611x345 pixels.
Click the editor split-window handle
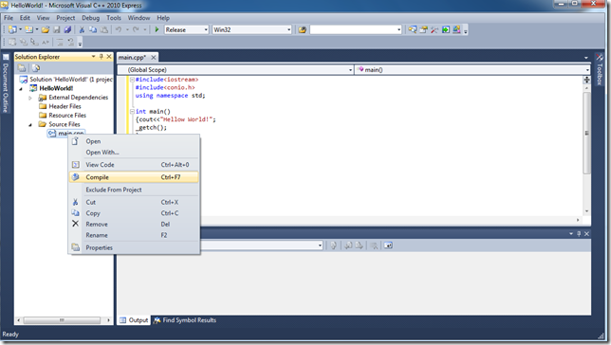[x=586, y=80]
